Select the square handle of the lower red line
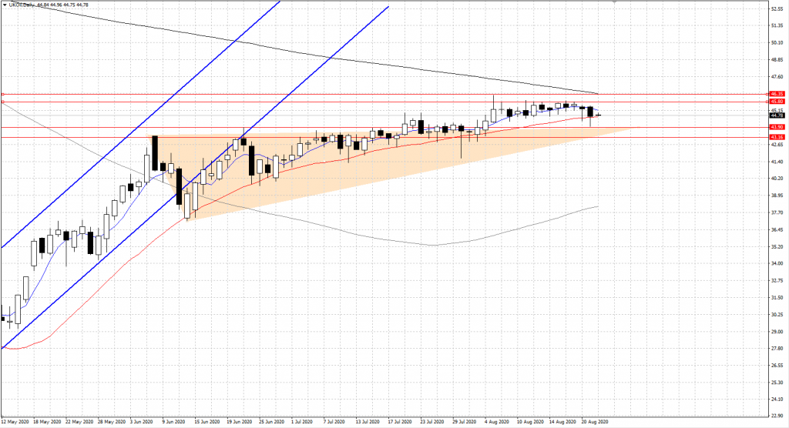This screenshot has height=428, width=789. point(3,102)
